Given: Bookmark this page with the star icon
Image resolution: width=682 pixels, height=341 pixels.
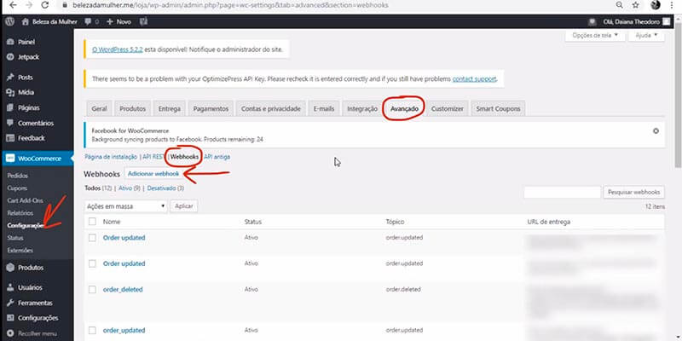Looking at the screenshot, I should point(635,5).
